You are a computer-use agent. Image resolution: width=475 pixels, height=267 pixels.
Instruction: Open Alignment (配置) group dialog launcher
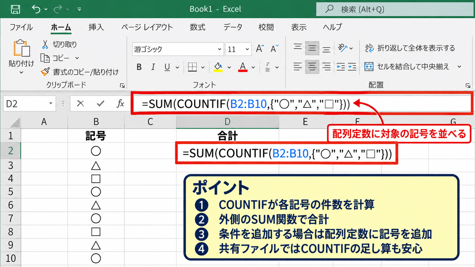(468, 86)
